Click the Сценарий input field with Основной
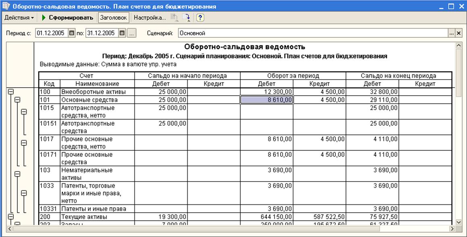467x237 pixels. [312, 33]
